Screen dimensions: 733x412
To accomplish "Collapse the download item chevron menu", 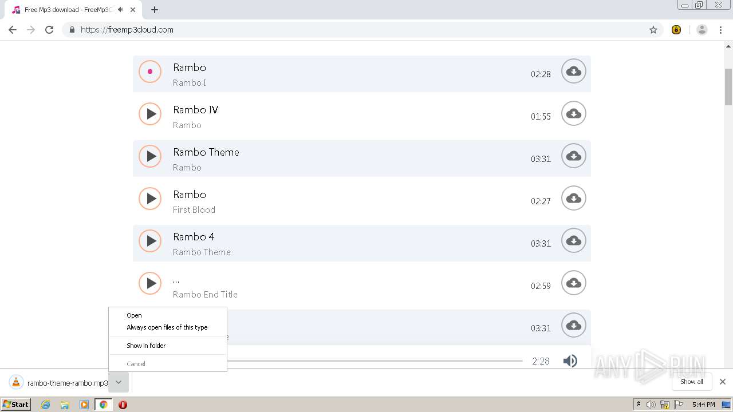I will coord(119,382).
